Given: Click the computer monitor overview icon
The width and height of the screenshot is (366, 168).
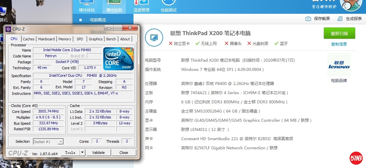Looking at the screenshot, I should pyautogui.click(x=154, y=37).
